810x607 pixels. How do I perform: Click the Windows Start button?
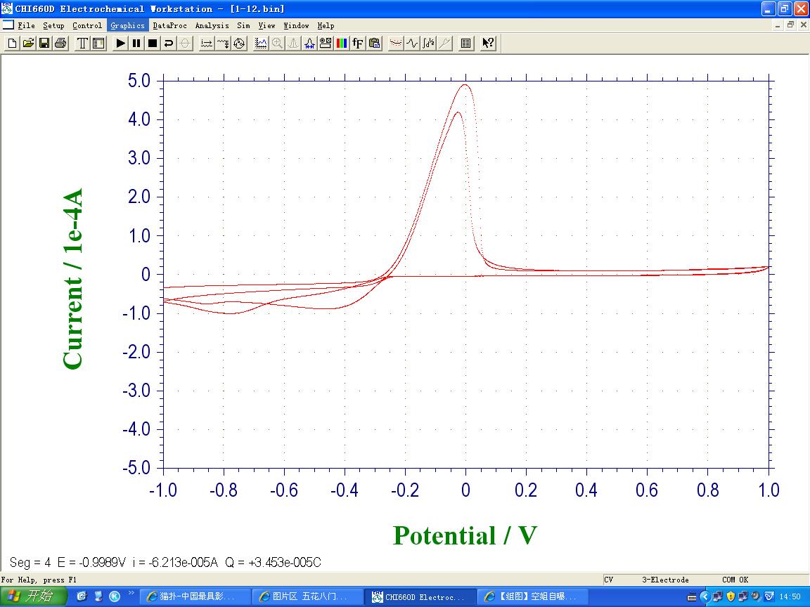(x=34, y=596)
